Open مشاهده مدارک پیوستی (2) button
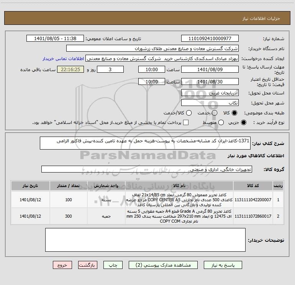This screenshot has width=295, height=285. 163,265
